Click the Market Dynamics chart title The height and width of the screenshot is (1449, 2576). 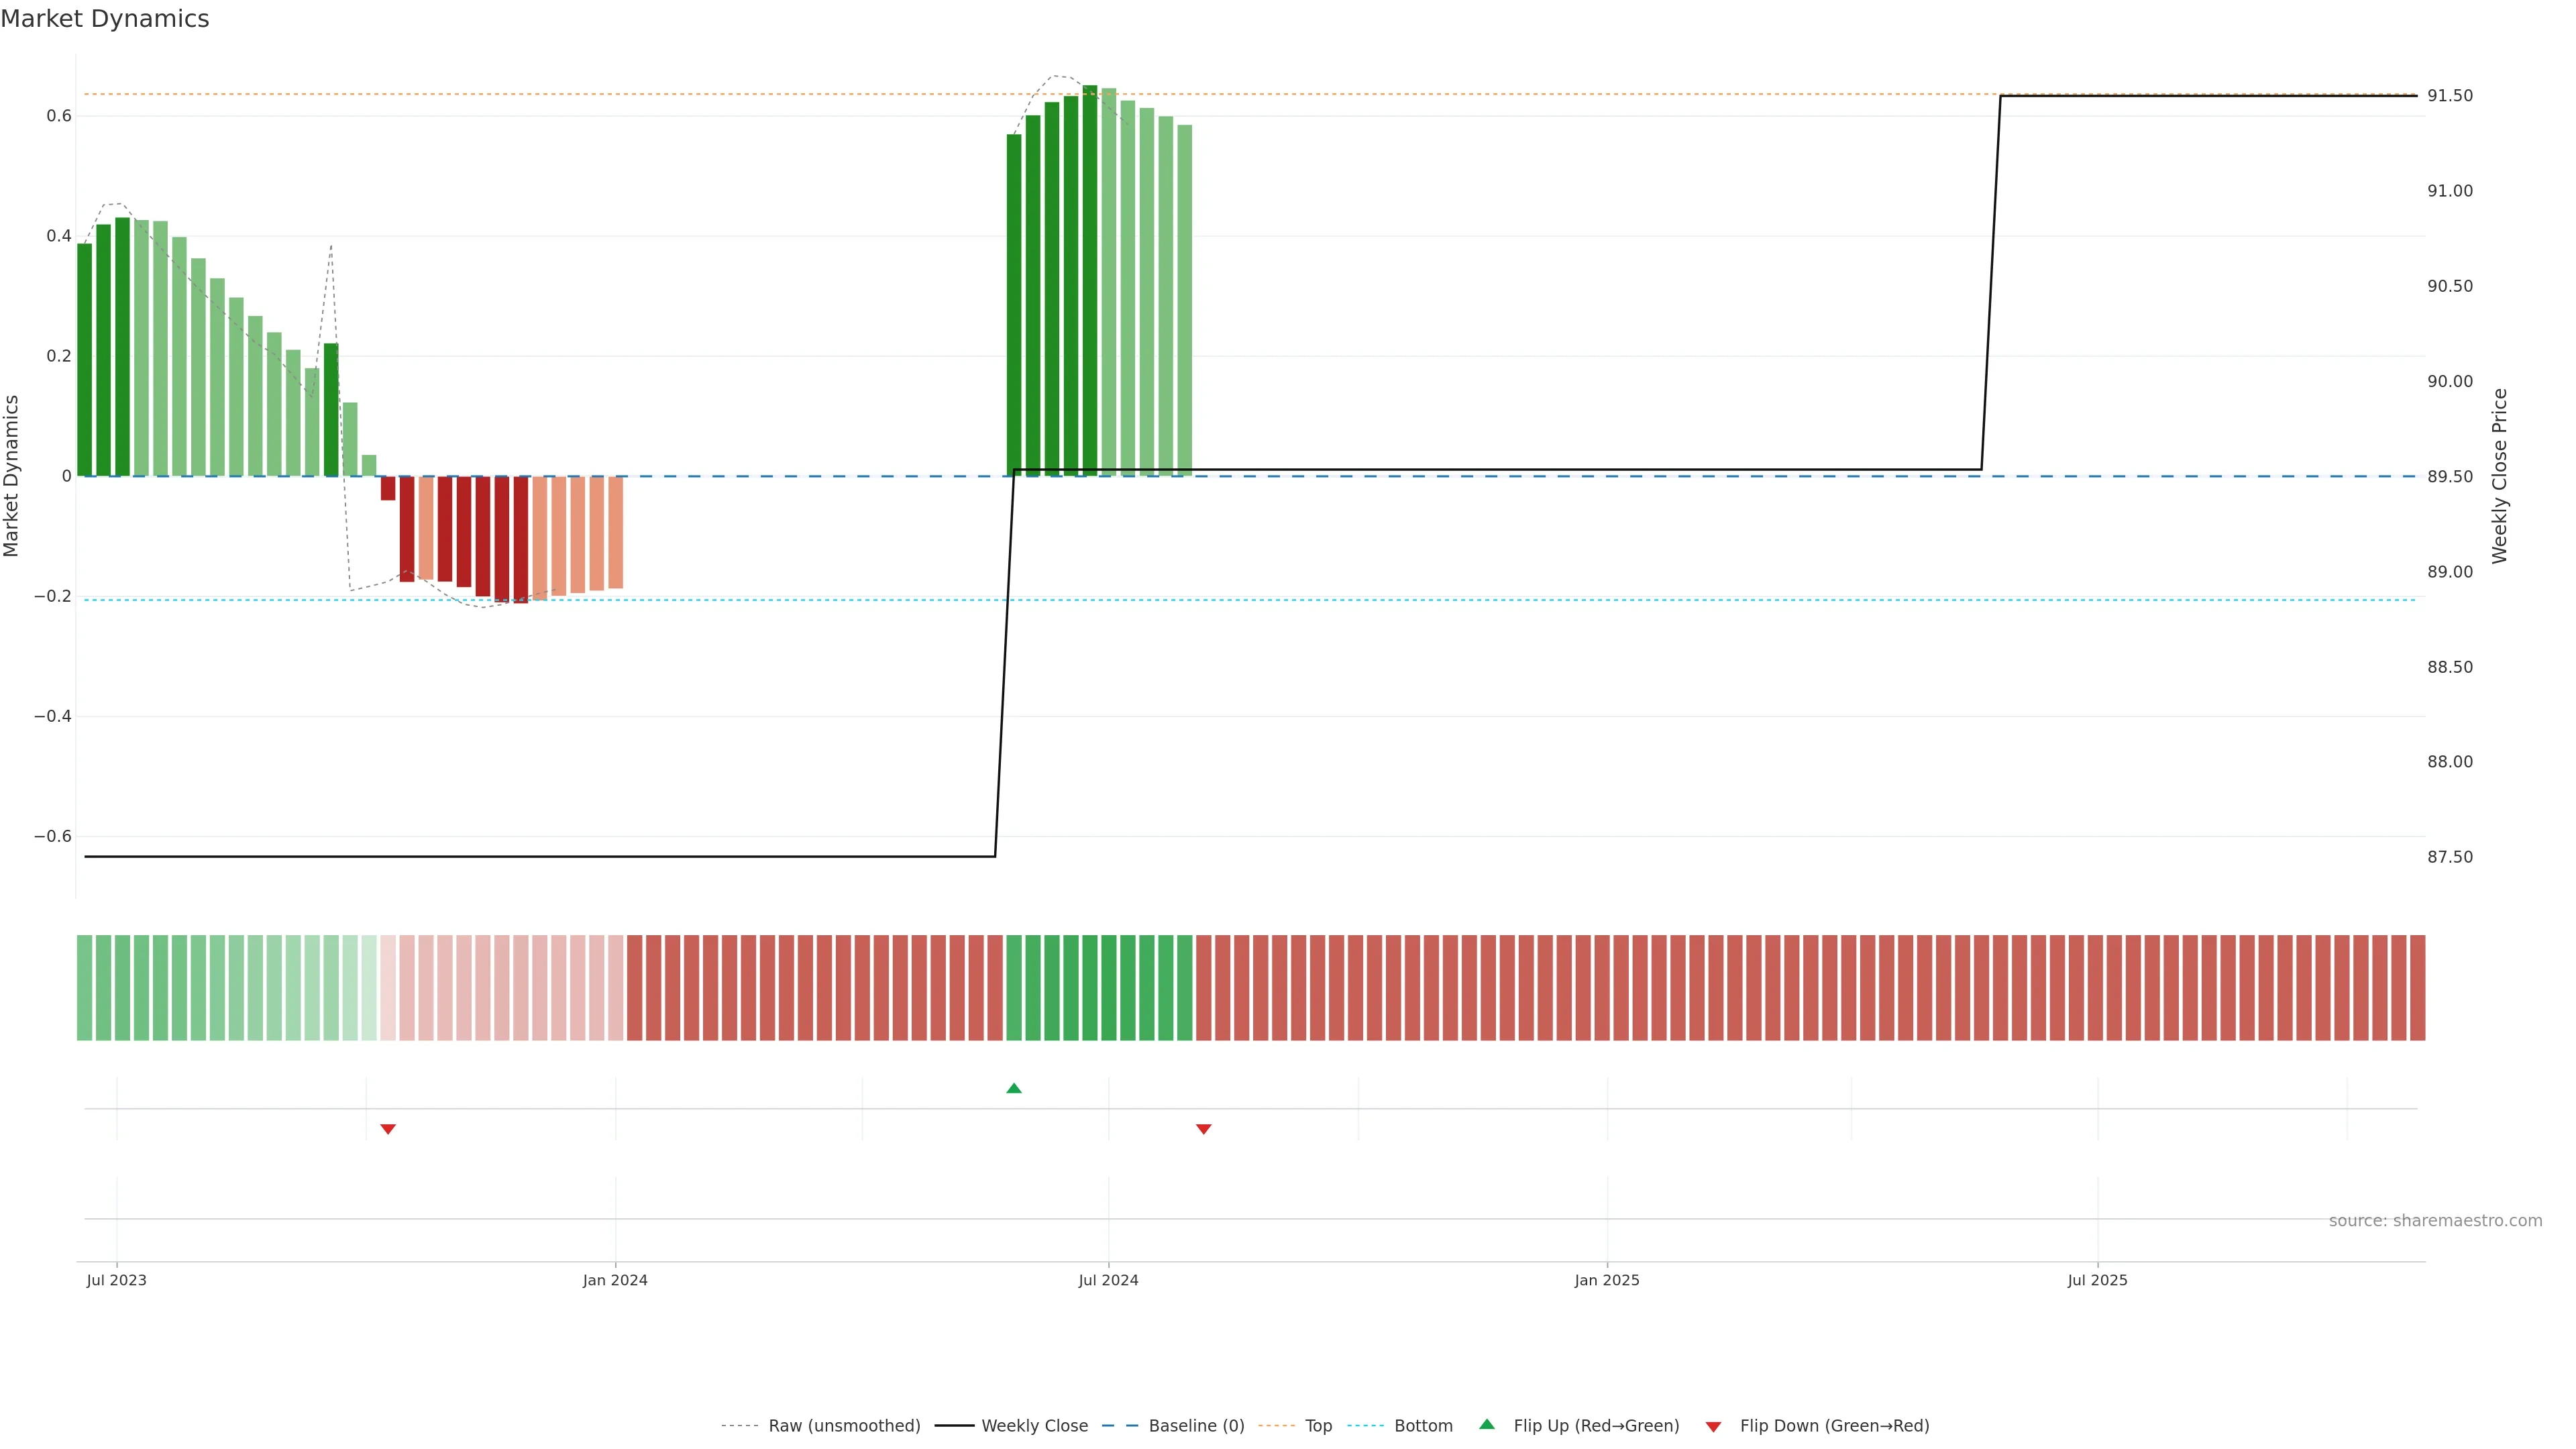[105, 19]
